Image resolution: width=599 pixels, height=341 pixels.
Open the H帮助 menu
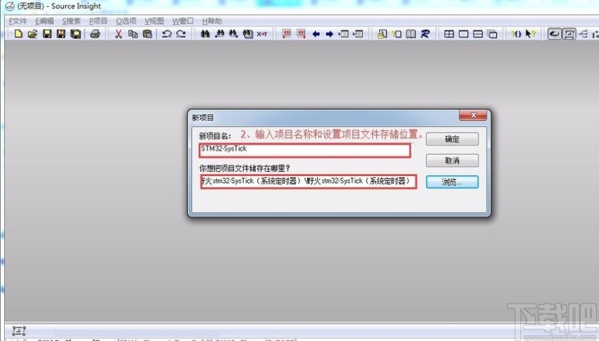pyautogui.click(x=212, y=21)
